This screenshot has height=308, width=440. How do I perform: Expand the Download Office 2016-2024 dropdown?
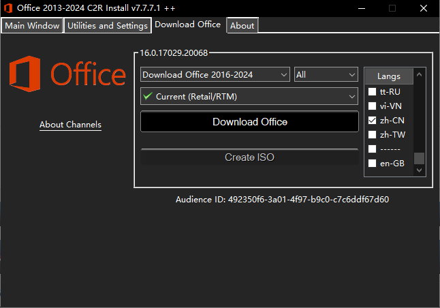(x=215, y=74)
